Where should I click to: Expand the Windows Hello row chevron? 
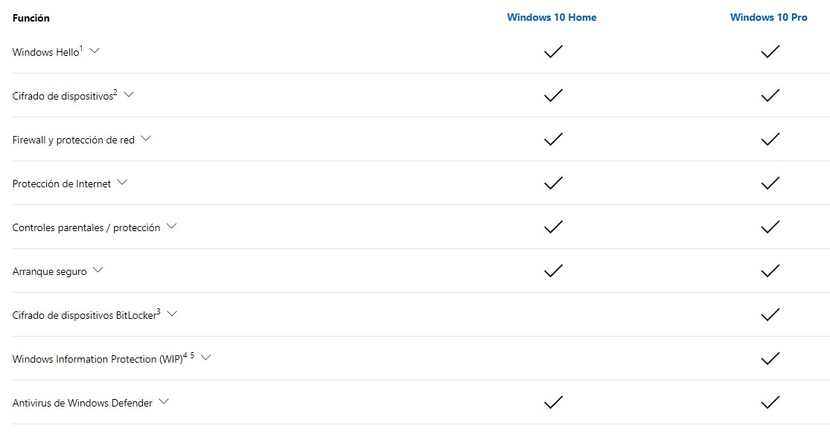pyautogui.click(x=95, y=51)
